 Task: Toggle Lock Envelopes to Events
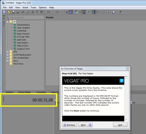(84, 12)
